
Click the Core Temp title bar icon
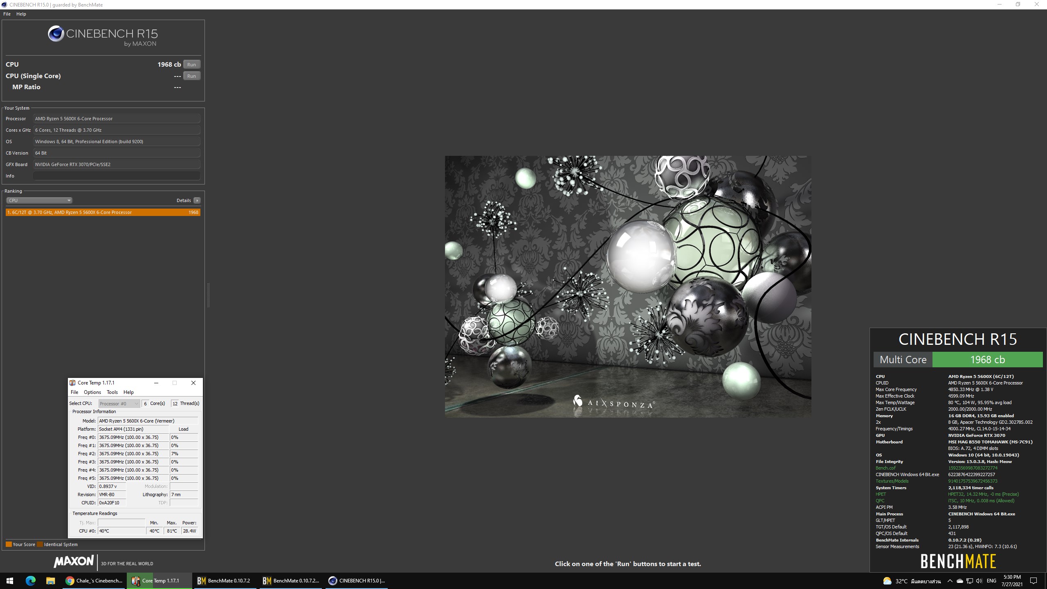[x=72, y=383]
